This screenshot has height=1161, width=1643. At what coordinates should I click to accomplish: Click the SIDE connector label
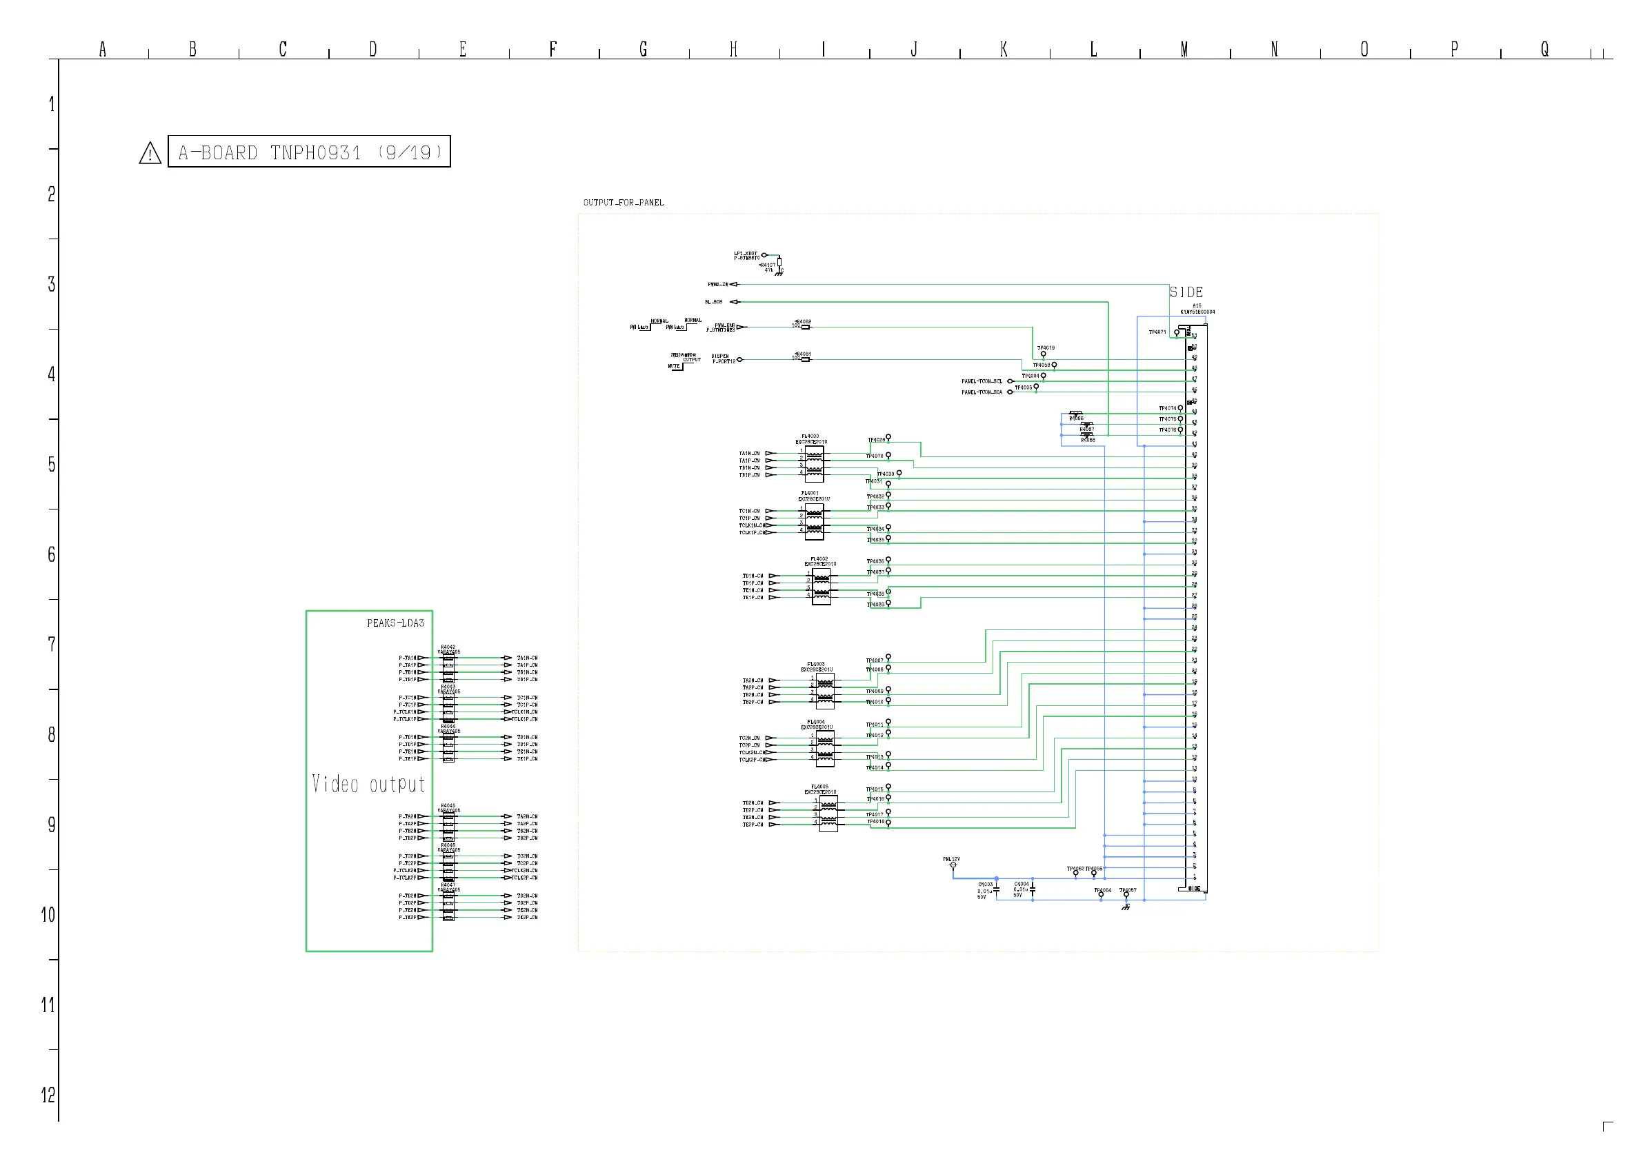pos(1186,292)
